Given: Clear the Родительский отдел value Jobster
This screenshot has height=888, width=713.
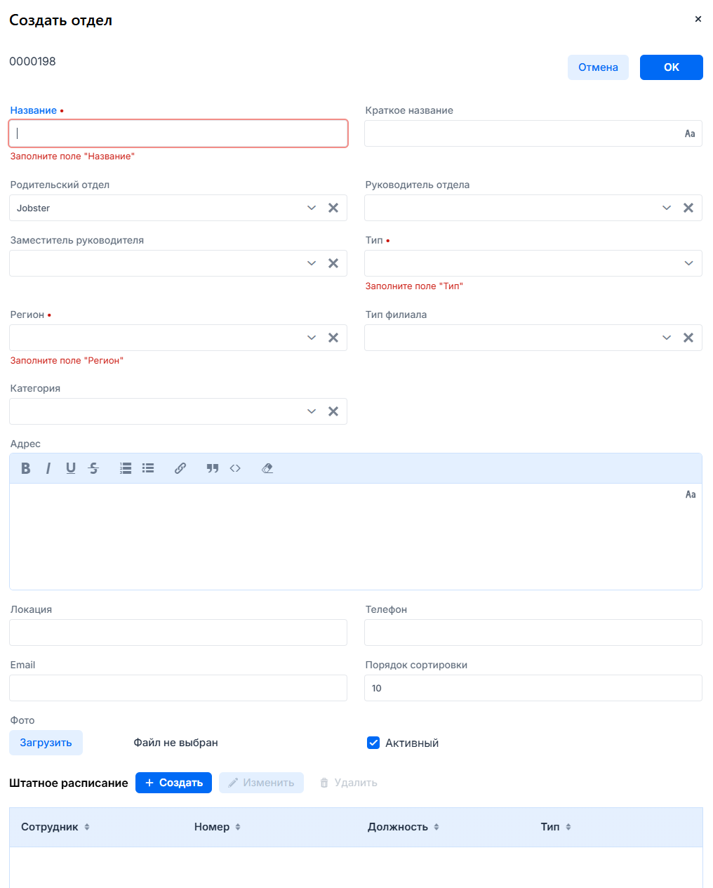Looking at the screenshot, I should (x=333, y=208).
